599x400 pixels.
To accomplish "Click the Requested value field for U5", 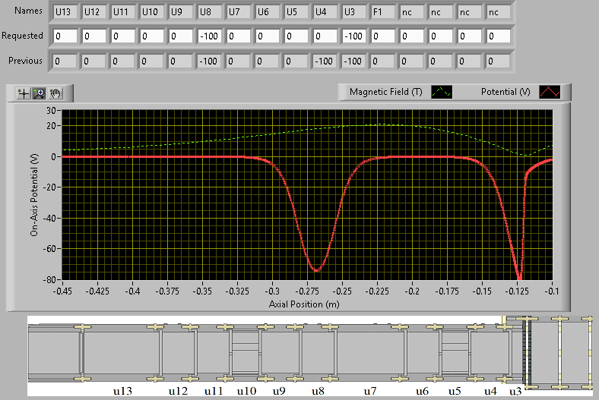I will [x=296, y=36].
